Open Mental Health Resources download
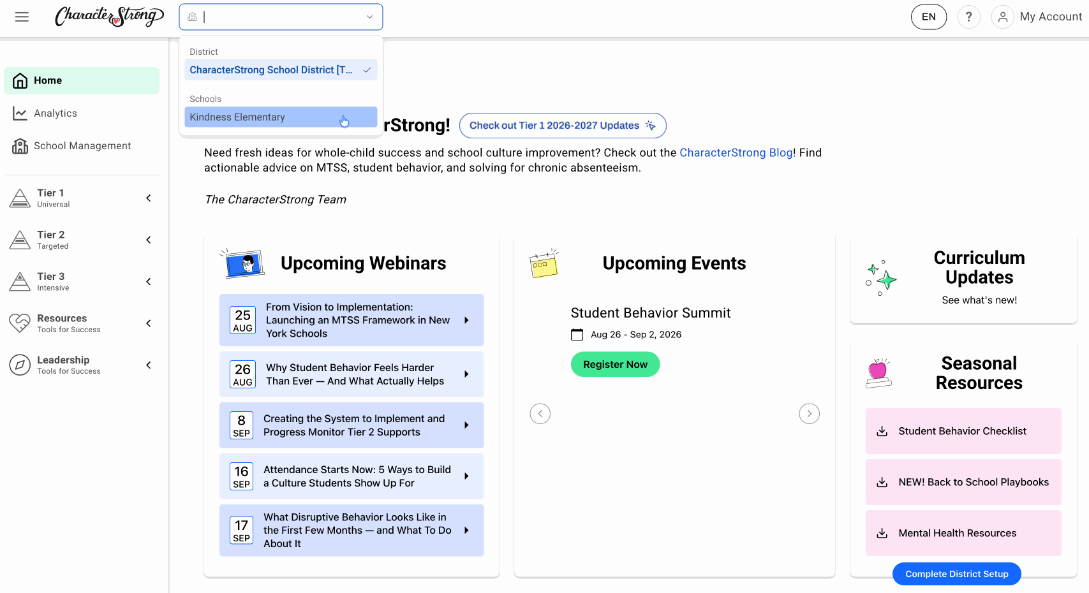 coord(963,533)
